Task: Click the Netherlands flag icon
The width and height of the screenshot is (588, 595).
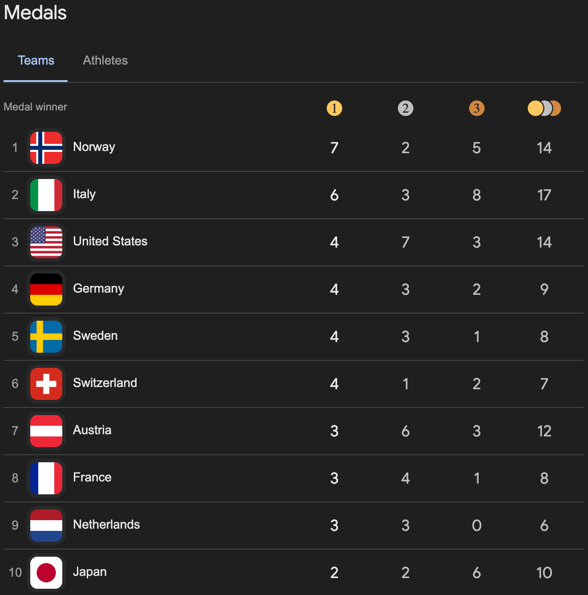Action: [x=46, y=526]
